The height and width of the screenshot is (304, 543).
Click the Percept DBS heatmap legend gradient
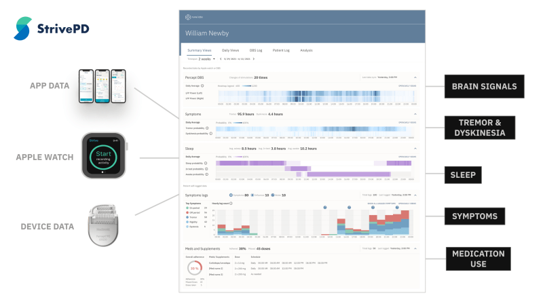point(246,86)
